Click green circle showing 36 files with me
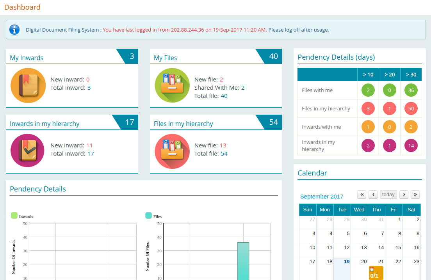This screenshot has height=280, width=431. click(x=411, y=90)
